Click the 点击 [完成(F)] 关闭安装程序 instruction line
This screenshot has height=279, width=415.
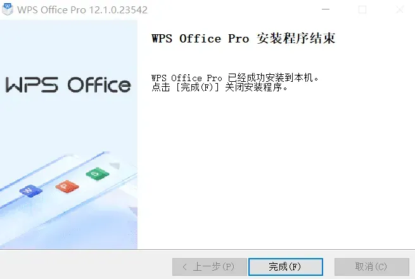point(219,87)
